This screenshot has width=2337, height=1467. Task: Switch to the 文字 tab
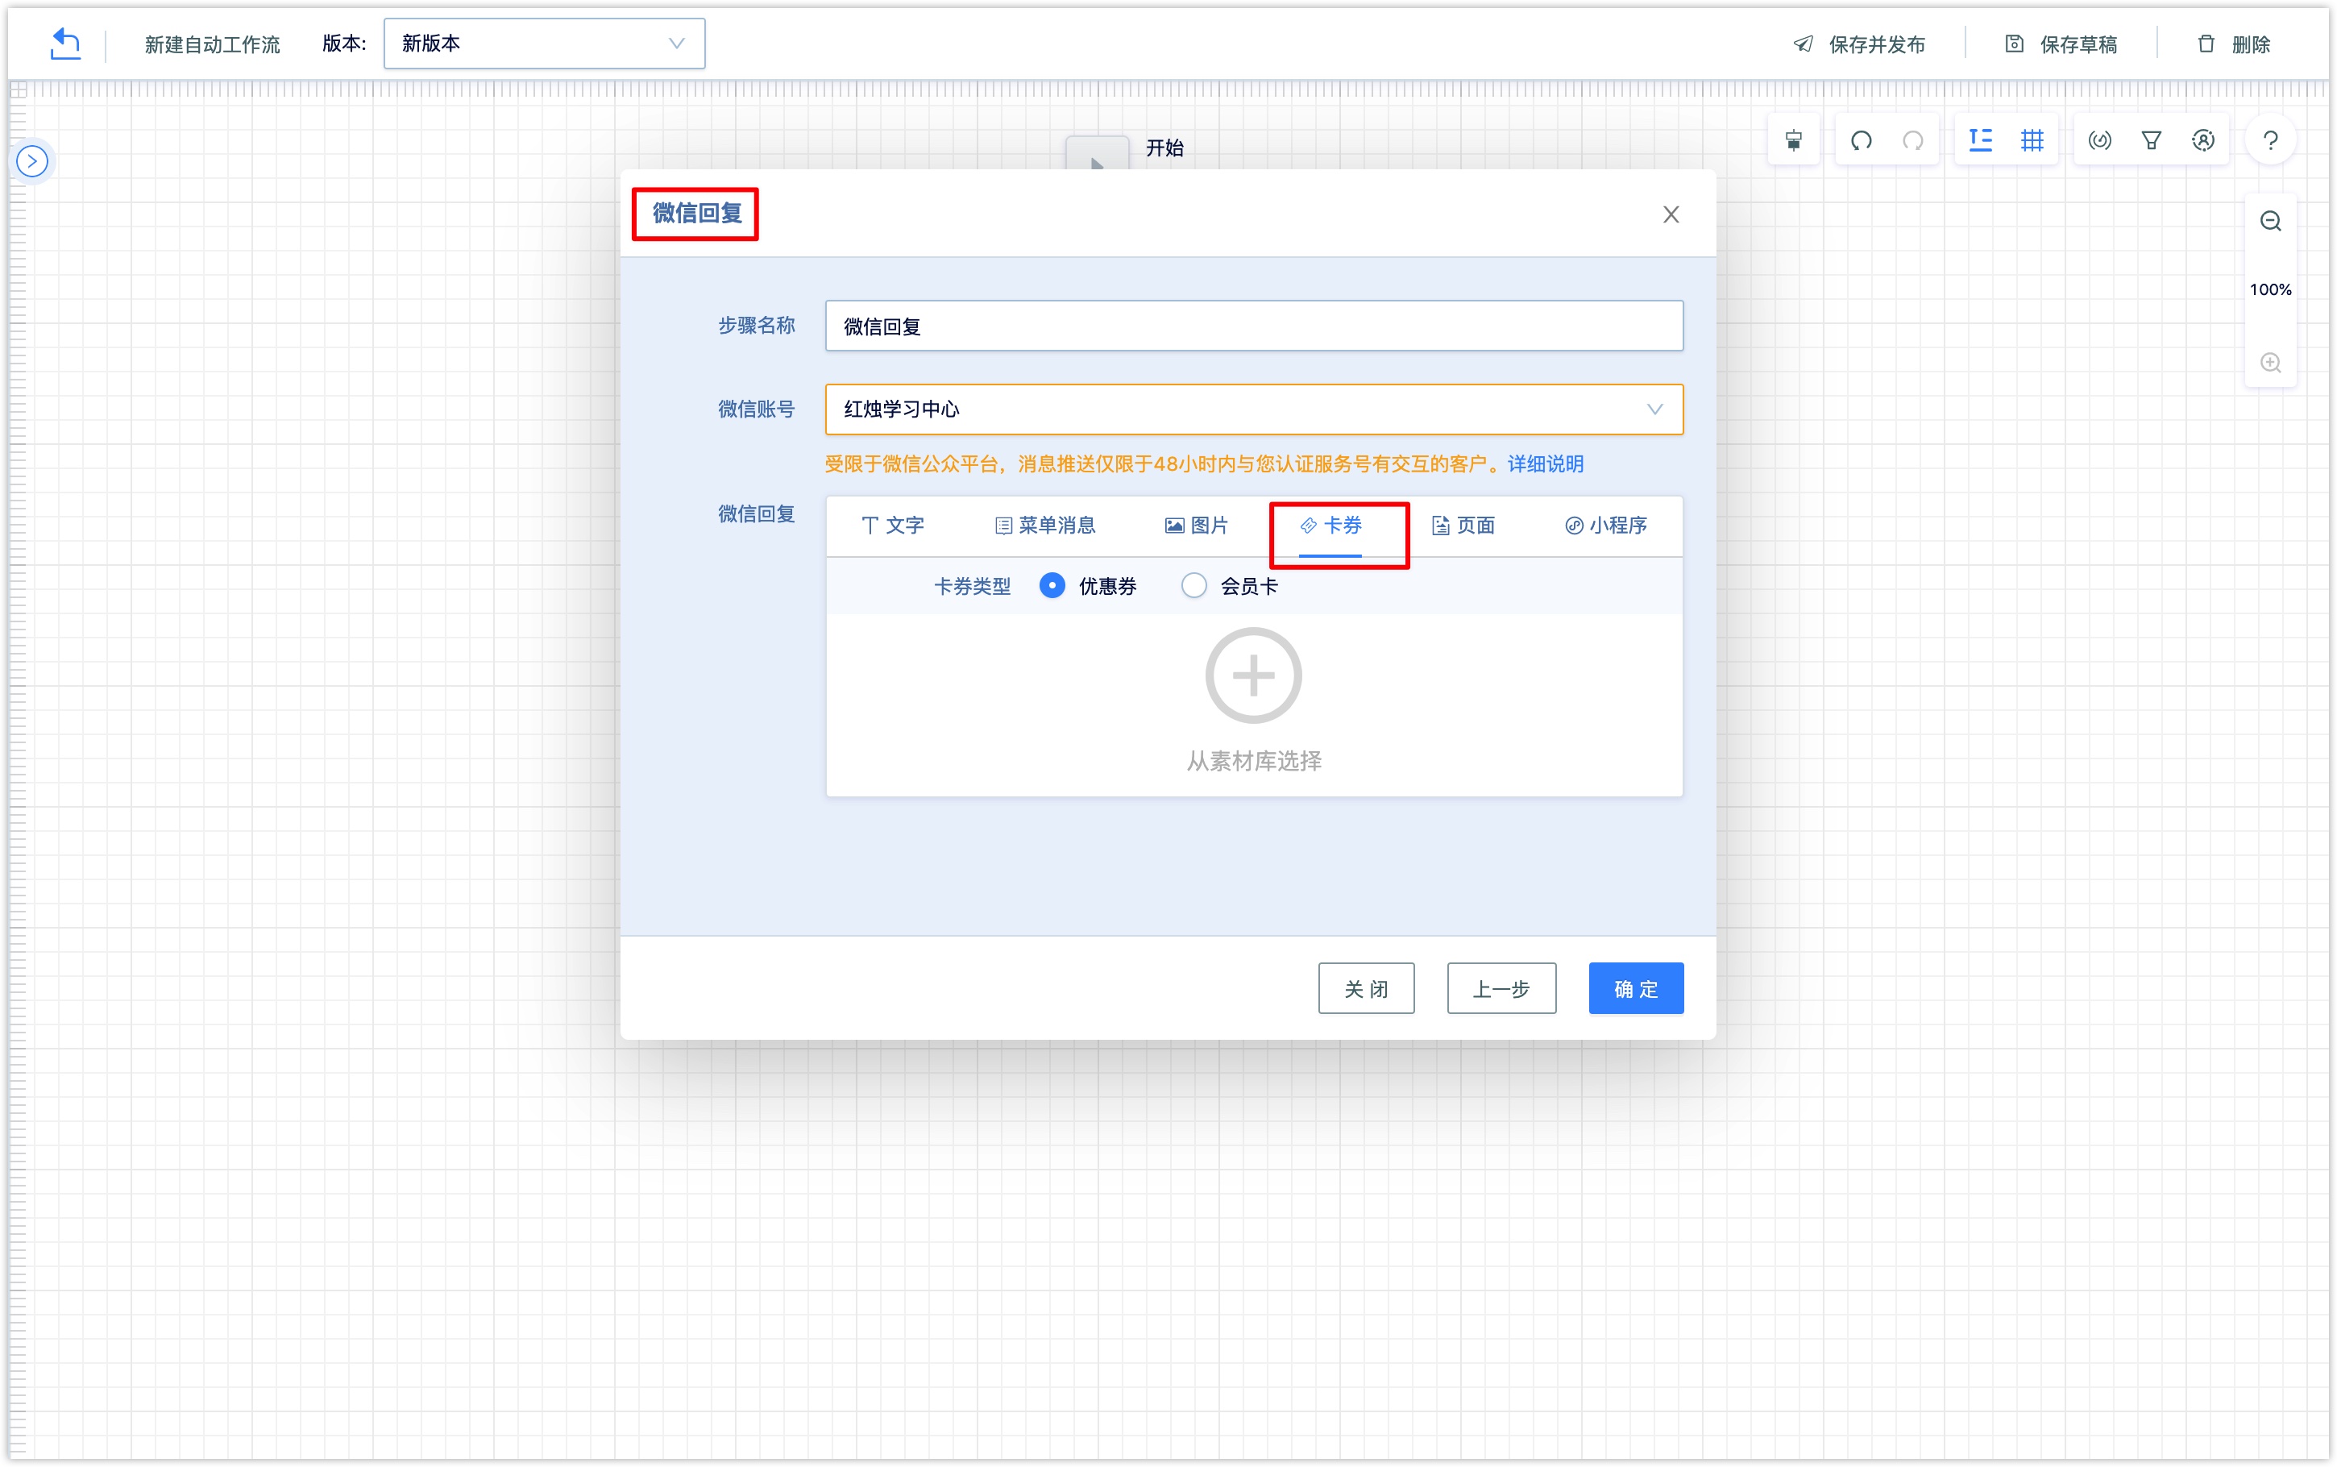point(892,526)
